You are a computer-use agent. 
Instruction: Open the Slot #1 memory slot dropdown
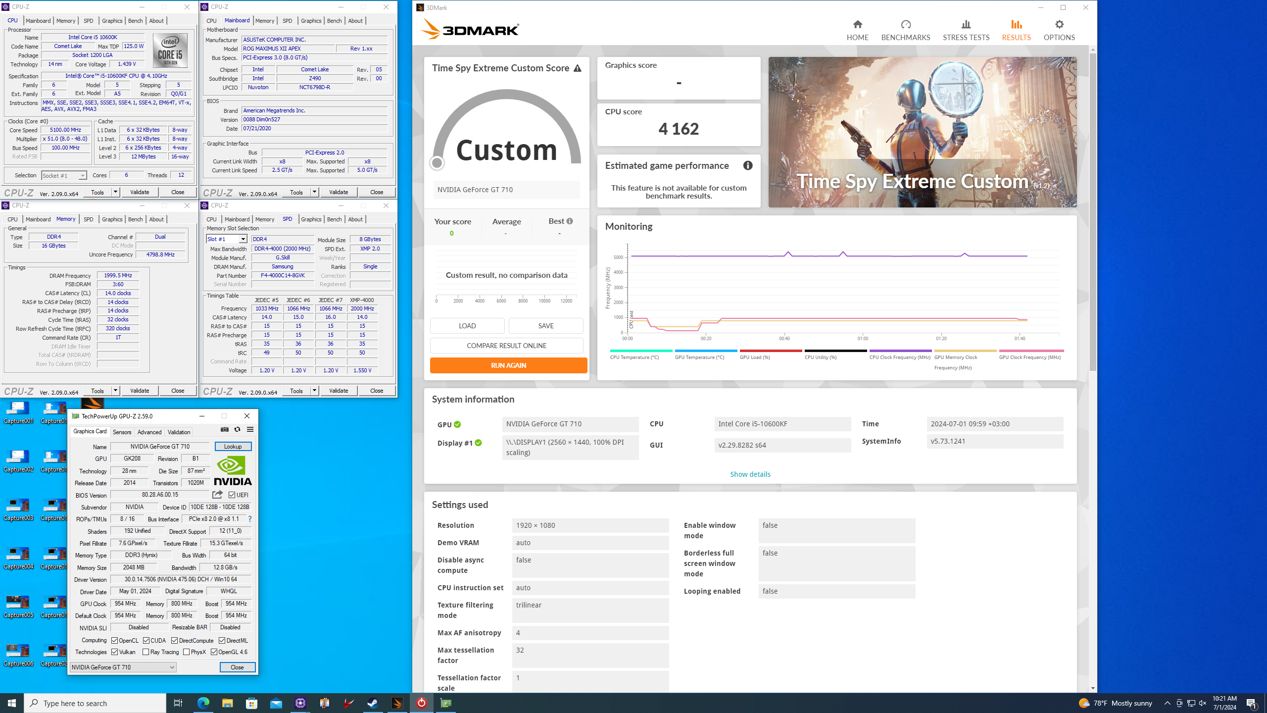(x=227, y=239)
